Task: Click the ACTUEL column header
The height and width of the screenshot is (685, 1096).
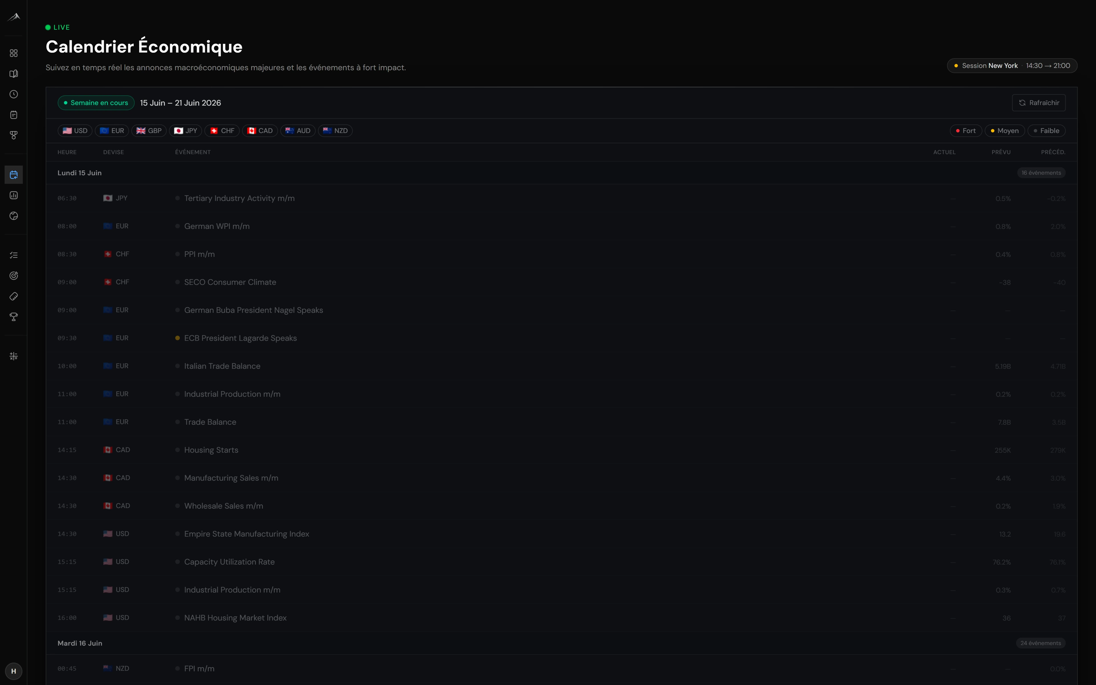Action: (944, 152)
